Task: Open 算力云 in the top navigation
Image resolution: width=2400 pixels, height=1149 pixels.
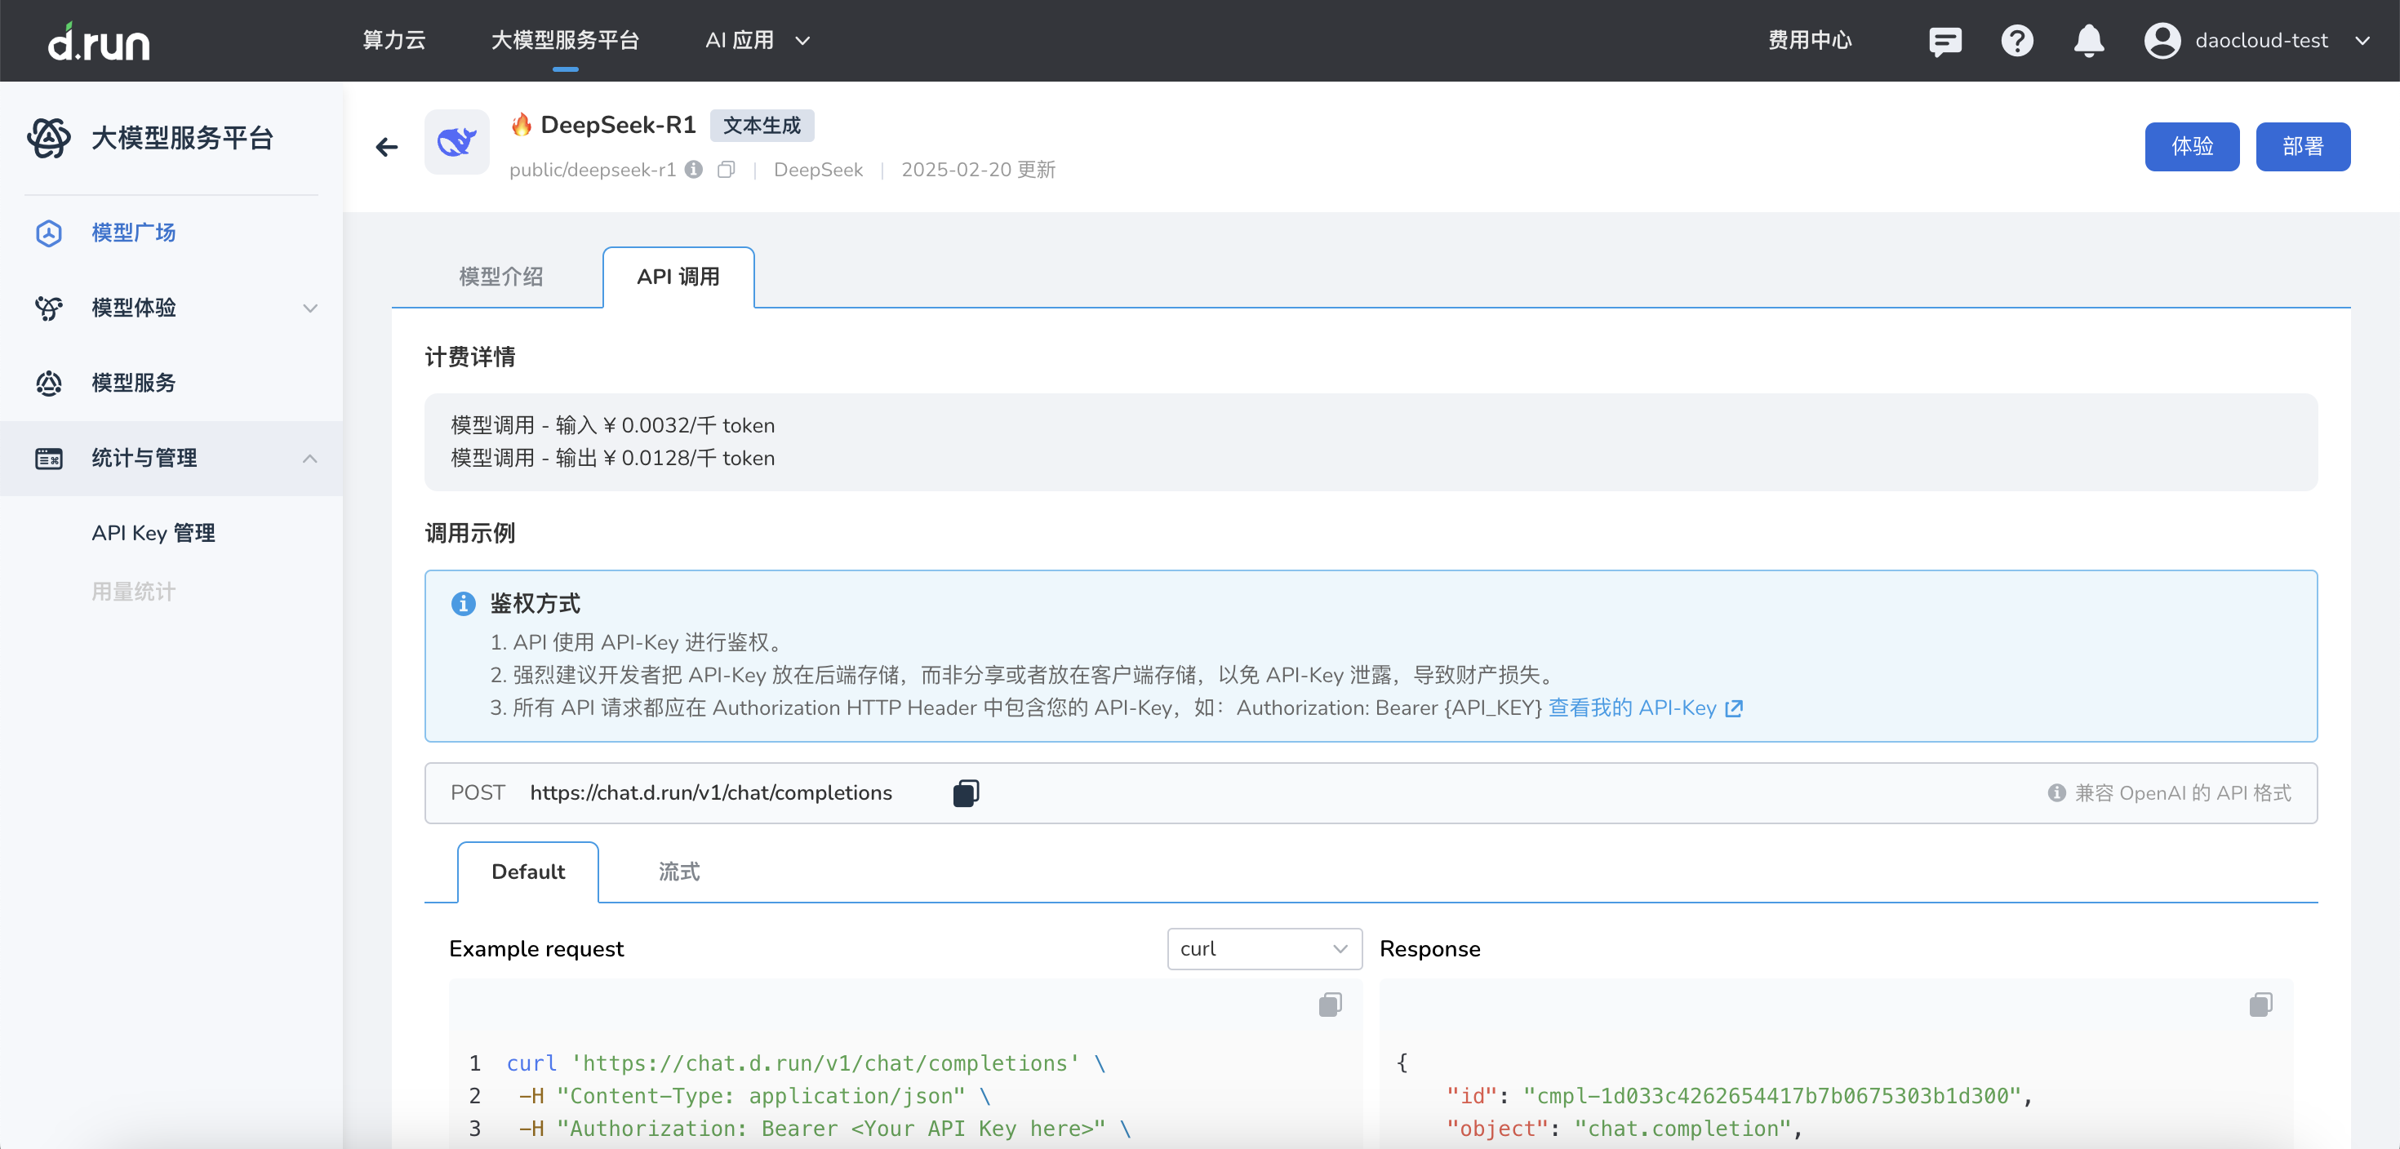Action: (394, 41)
